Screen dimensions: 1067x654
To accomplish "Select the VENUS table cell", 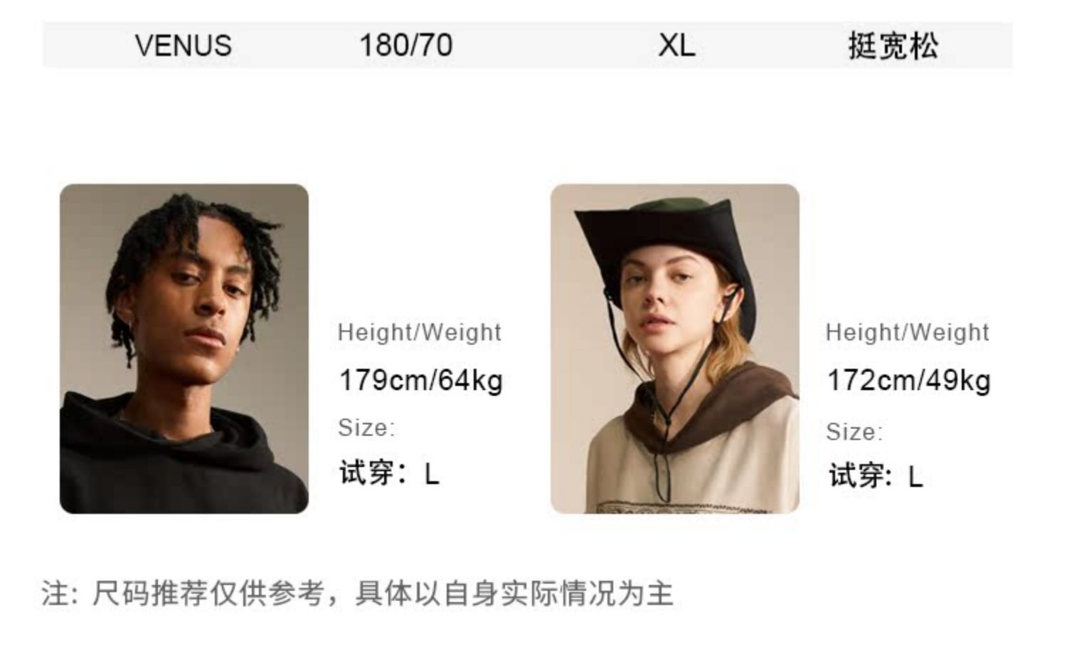I will [184, 46].
